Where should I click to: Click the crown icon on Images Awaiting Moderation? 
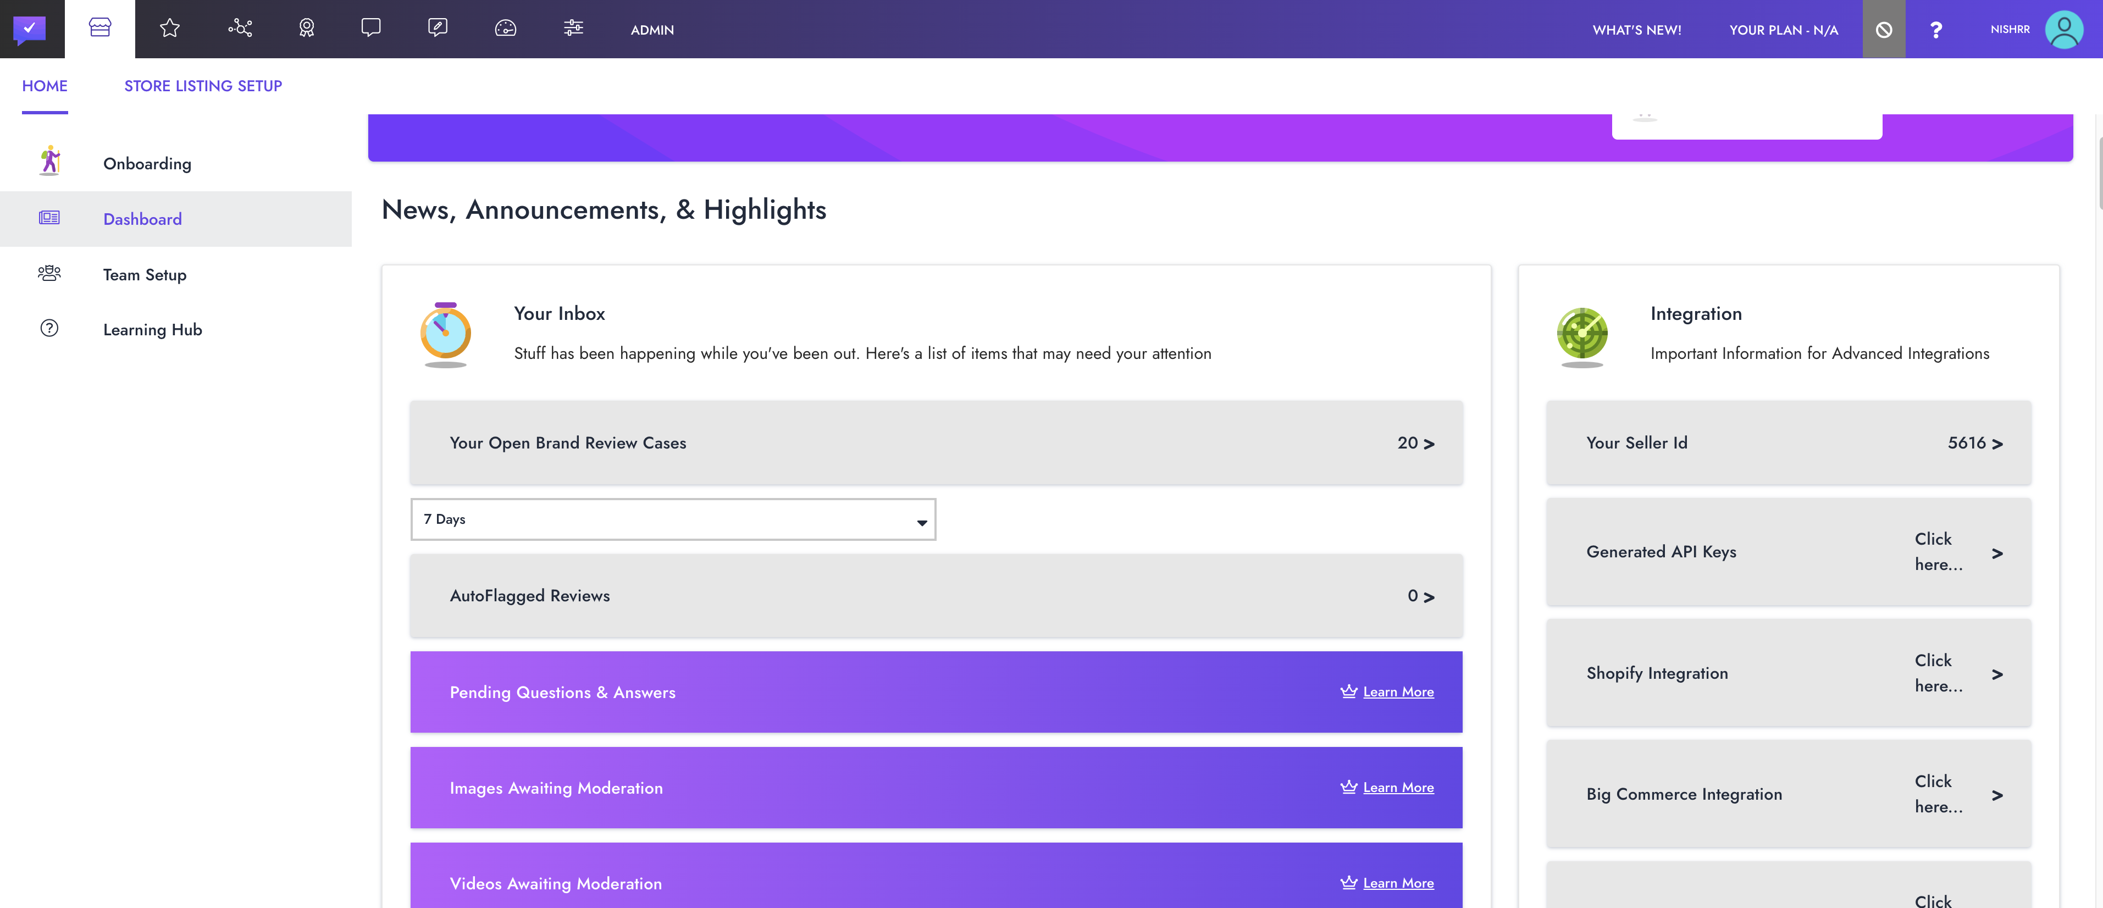(x=1349, y=787)
